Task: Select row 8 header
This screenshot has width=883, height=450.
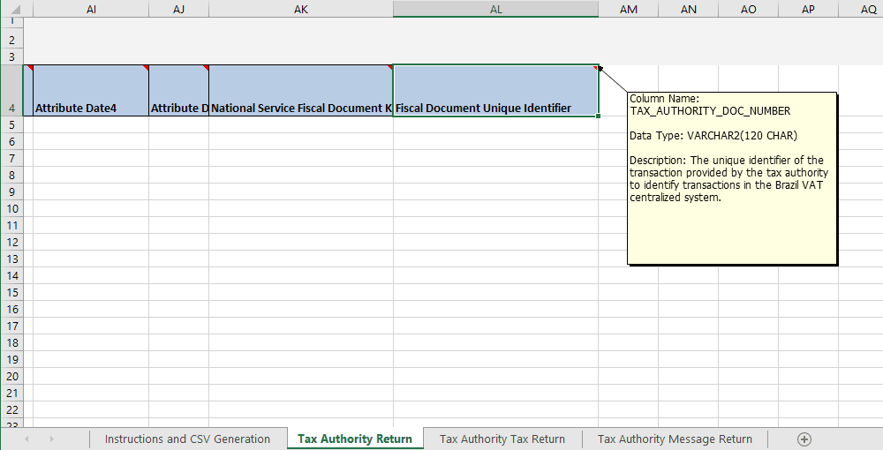Action: (11, 175)
